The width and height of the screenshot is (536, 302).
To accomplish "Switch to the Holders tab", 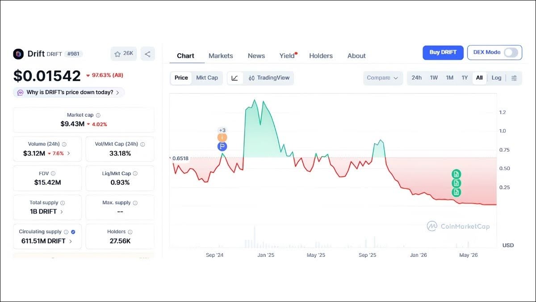I will pyautogui.click(x=321, y=56).
